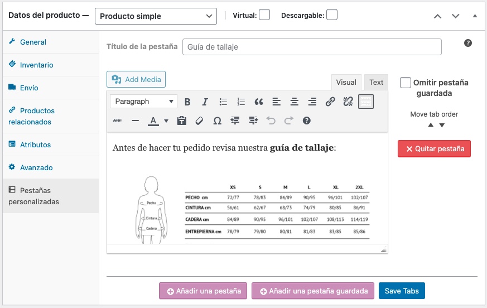Open the Producto simple type dropdown
This screenshot has height=308, width=487.
(156, 16)
